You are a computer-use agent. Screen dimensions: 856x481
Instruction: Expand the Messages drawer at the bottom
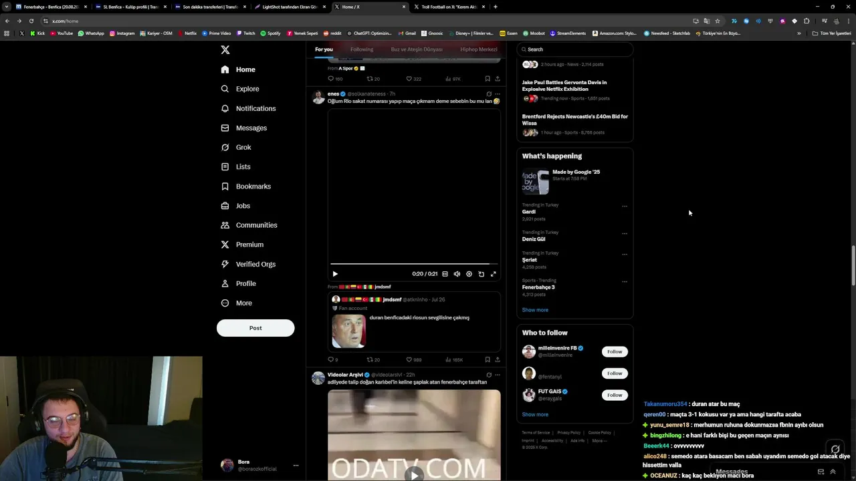coord(833,472)
